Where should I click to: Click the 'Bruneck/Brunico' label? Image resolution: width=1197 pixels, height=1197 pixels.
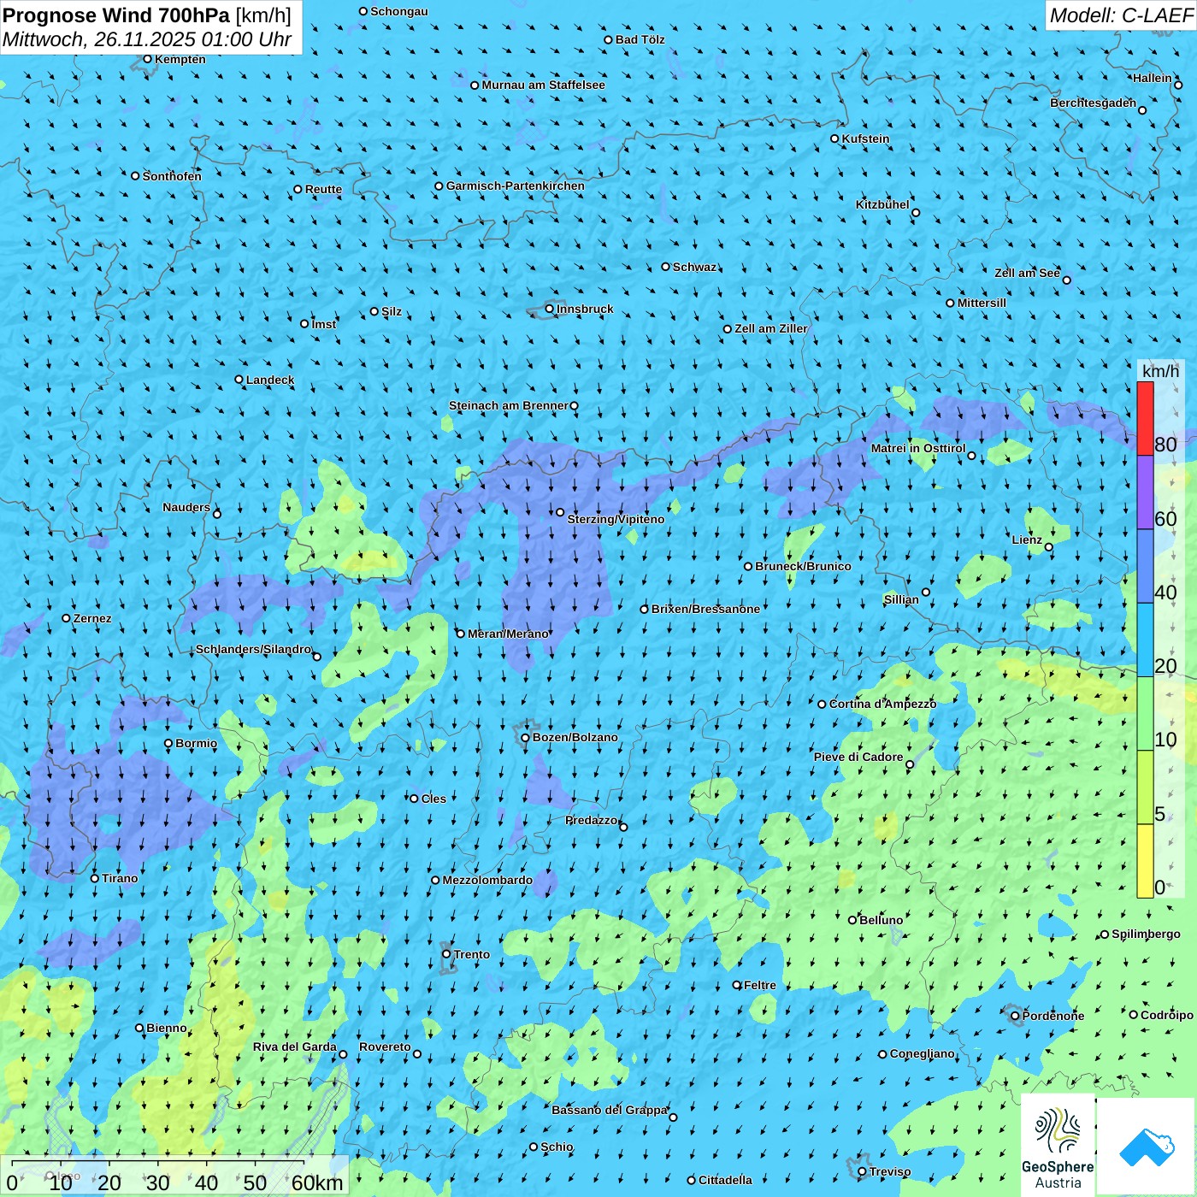[803, 566]
